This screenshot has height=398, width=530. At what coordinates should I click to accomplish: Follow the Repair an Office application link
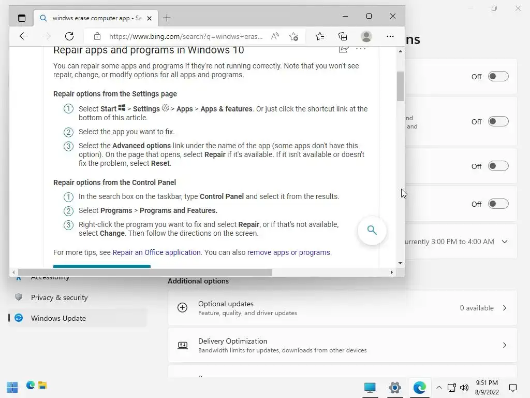pos(156,252)
